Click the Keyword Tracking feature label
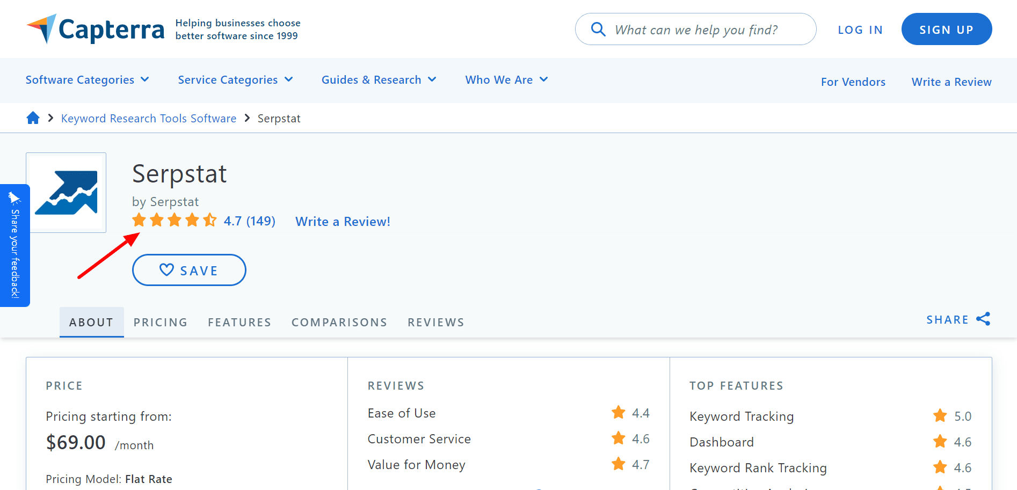 (x=742, y=416)
